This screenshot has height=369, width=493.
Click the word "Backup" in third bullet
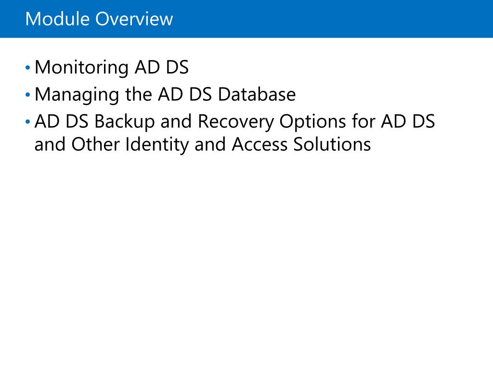(125, 122)
